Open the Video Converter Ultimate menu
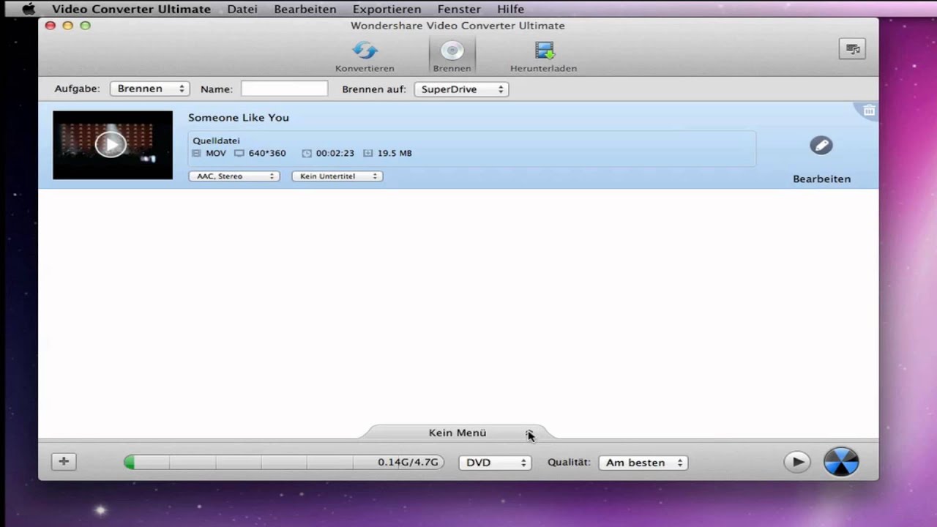Image resolution: width=937 pixels, height=527 pixels. pyautogui.click(x=131, y=10)
